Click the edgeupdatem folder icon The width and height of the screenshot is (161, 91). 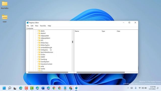pyautogui.click(x=39, y=38)
